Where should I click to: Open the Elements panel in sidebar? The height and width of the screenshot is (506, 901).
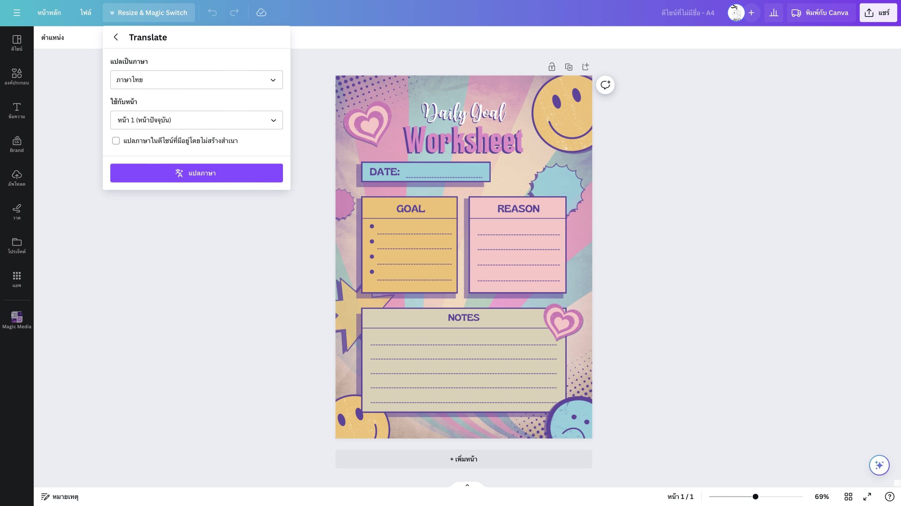pyautogui.click(x=17, y=77)
